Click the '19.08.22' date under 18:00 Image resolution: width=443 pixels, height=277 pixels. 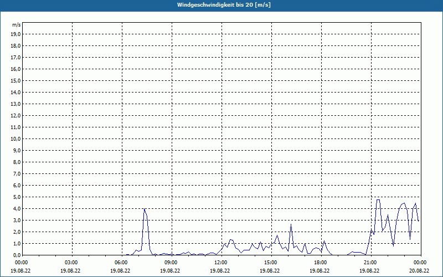[x=320, y=270]
